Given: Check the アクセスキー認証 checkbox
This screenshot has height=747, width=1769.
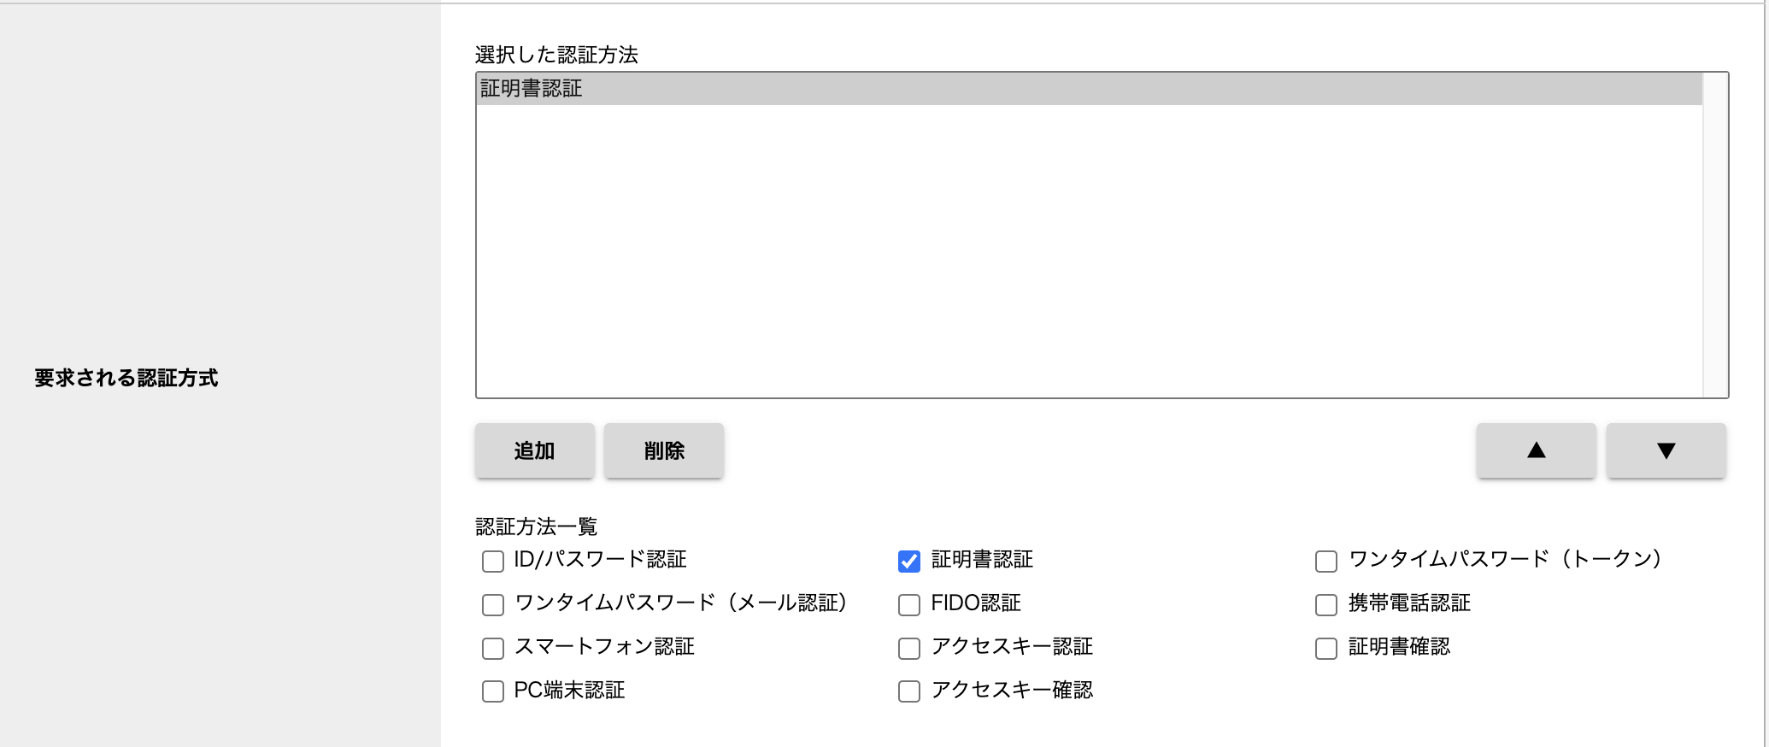Looking at the screenshot, I should tap(909, 649).
